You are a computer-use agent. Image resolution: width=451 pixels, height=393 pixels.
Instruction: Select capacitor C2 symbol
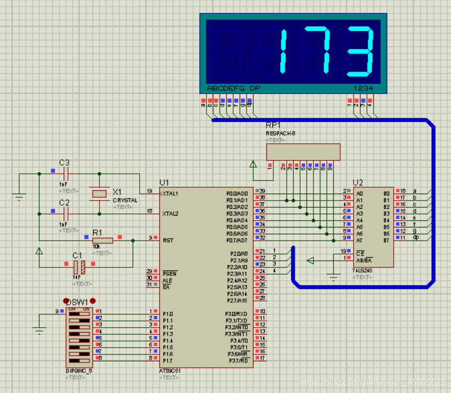66,214
